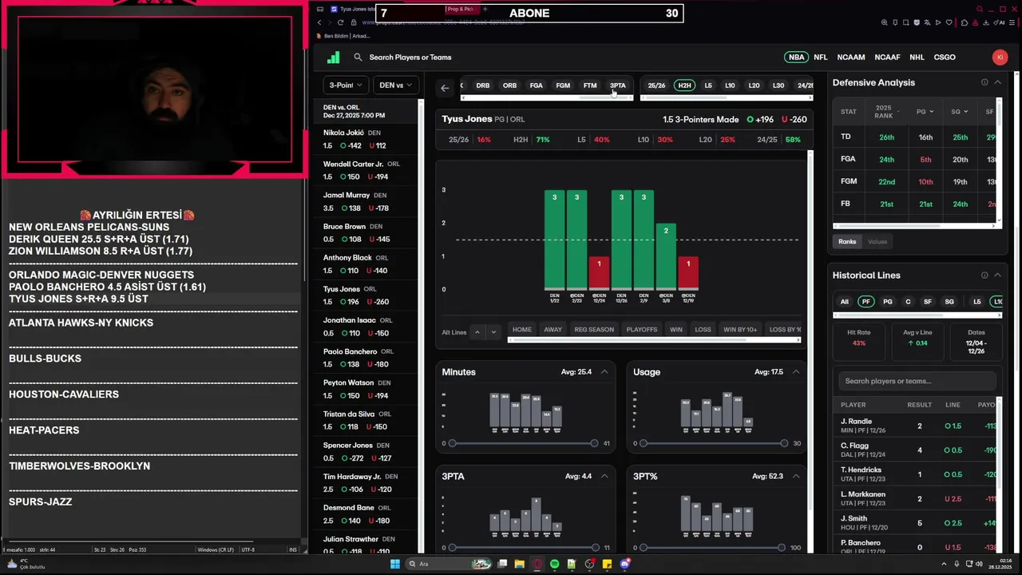
Task: Filter chart by WIN BY 10+
Action: [x=740, y=330]
